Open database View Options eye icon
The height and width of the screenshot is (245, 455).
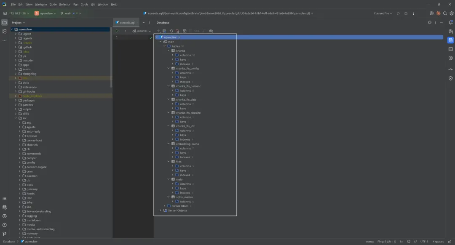[211, 31]
